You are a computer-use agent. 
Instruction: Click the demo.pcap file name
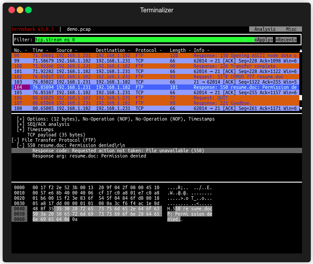pos(79,29)
